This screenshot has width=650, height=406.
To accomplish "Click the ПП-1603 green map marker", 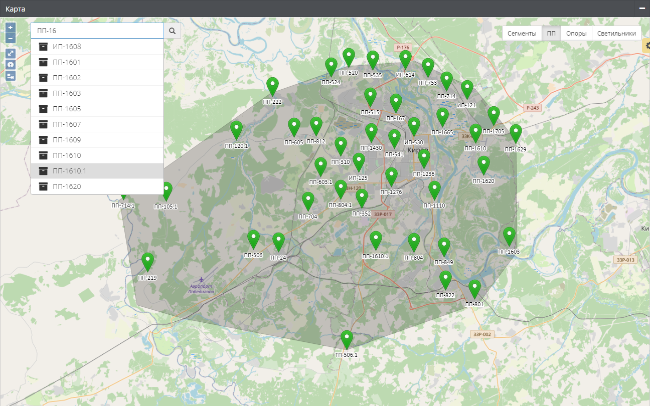I will click(509, 237).
